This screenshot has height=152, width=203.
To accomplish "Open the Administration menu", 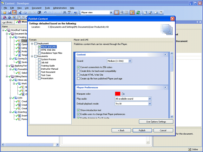I will tap(60, 8).
